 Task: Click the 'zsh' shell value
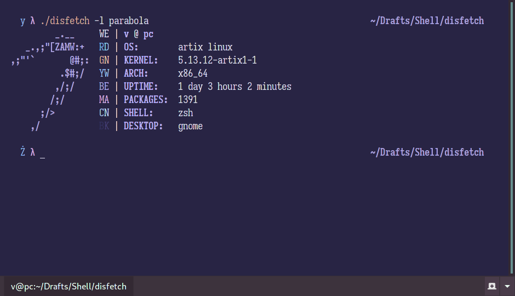pos(185,113)
